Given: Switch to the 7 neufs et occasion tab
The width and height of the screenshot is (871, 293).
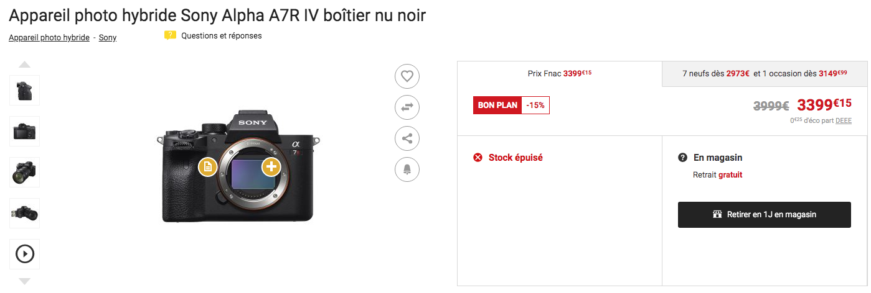Looking at the screenshot, I should coord(765,73).
